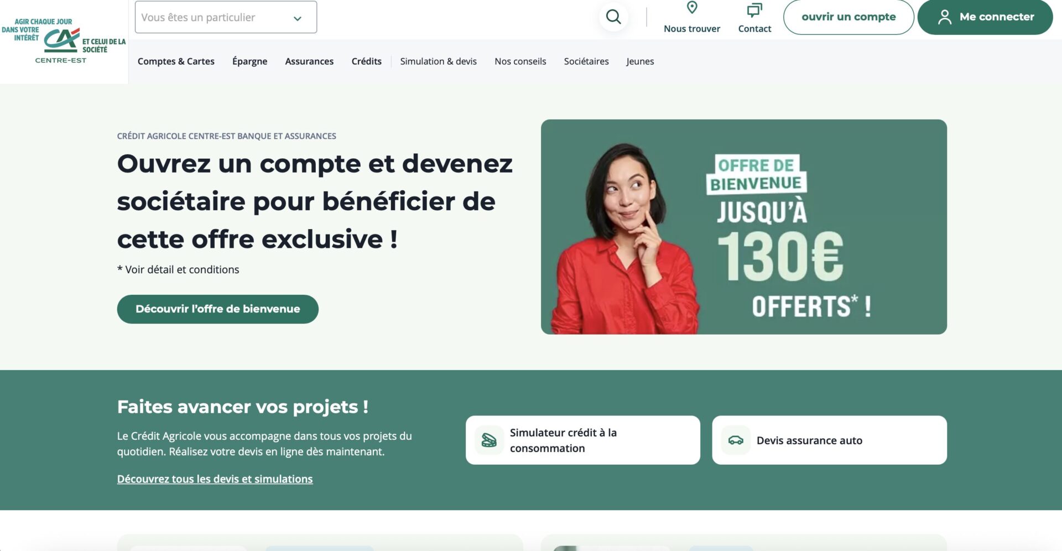Open the Crédits menu item

[x=366, y=61]
